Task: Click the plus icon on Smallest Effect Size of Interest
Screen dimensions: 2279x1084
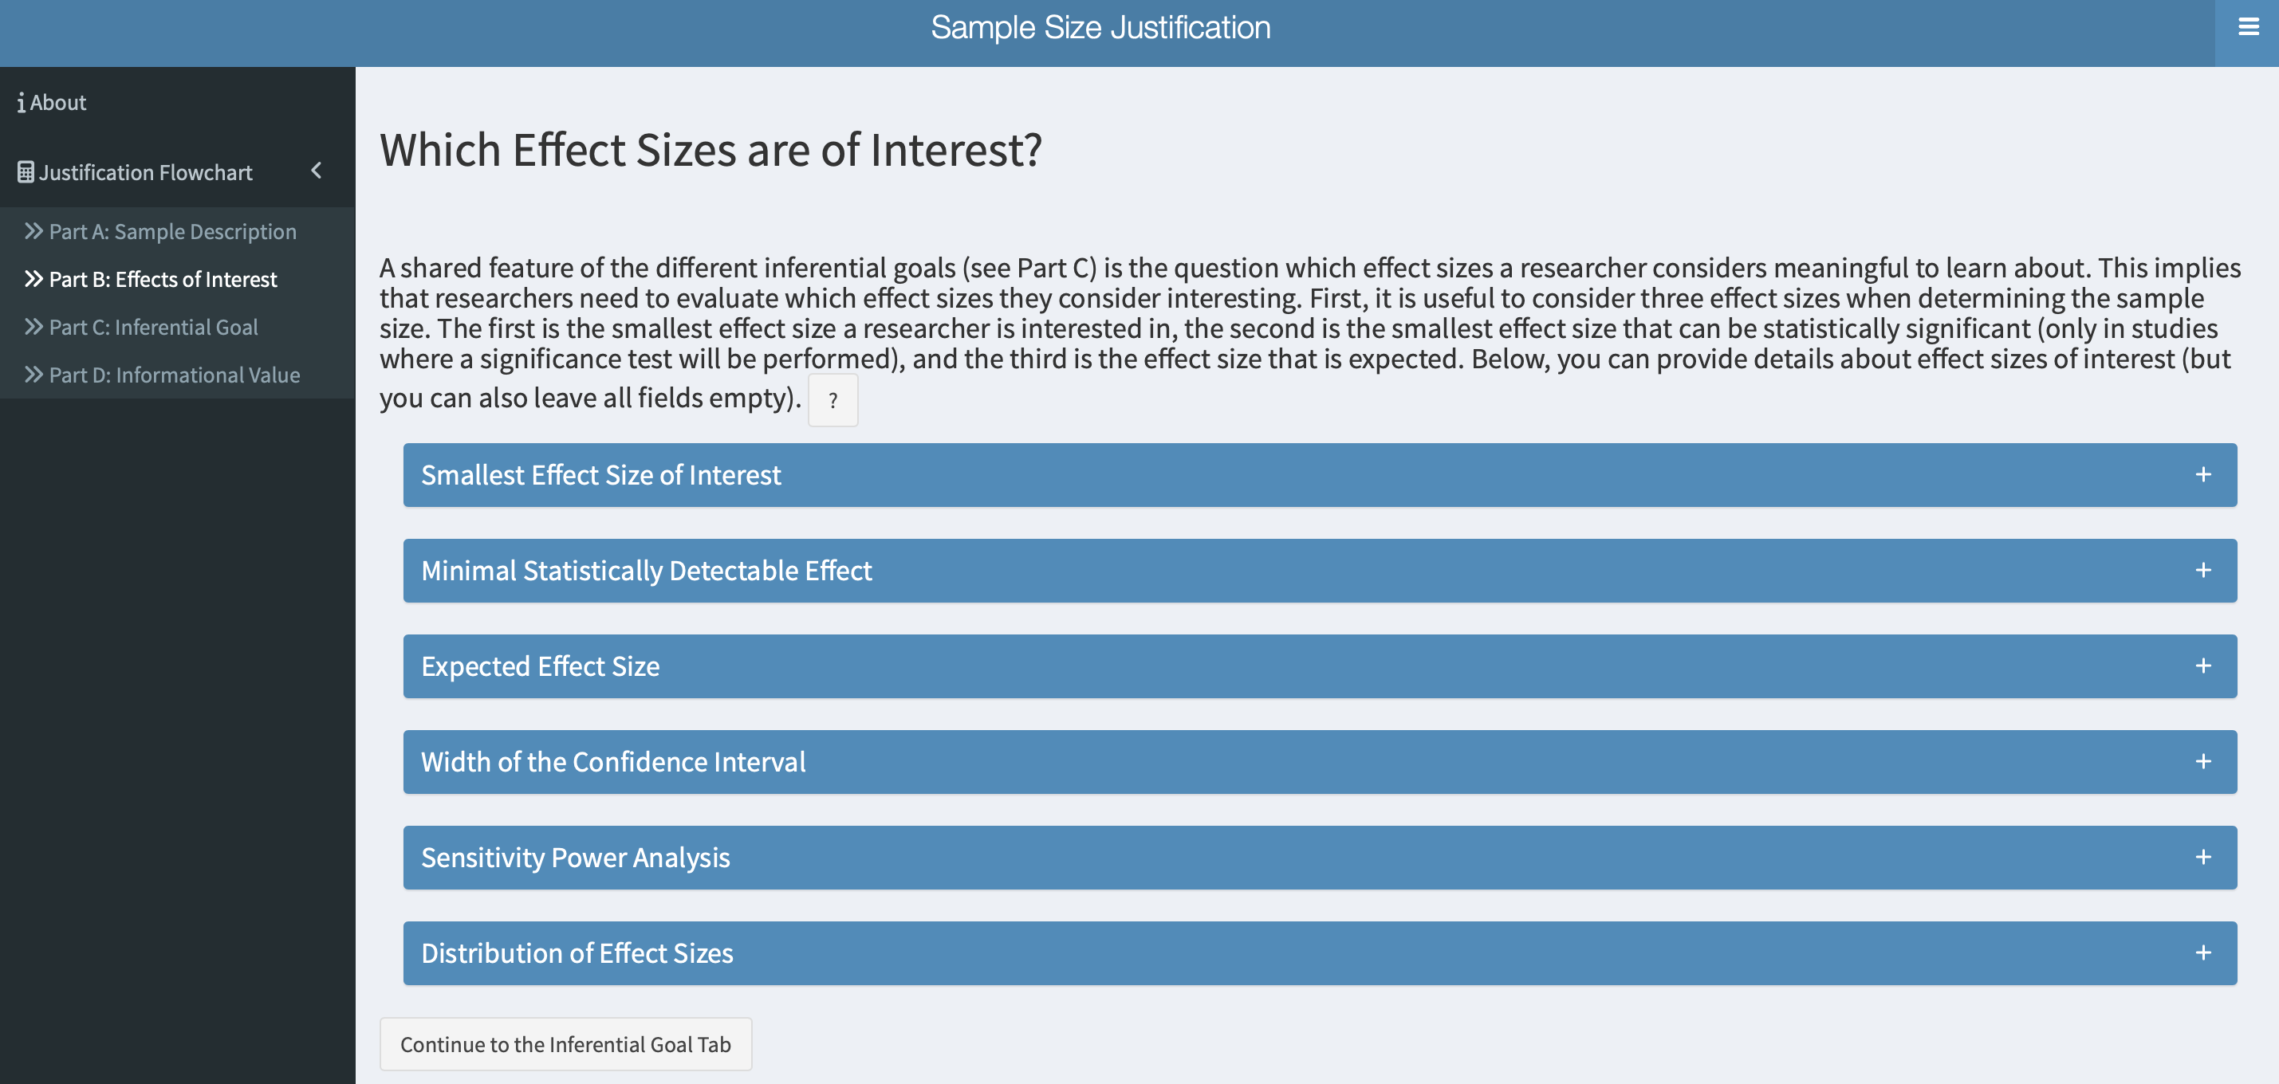Action: point(2203,475)
